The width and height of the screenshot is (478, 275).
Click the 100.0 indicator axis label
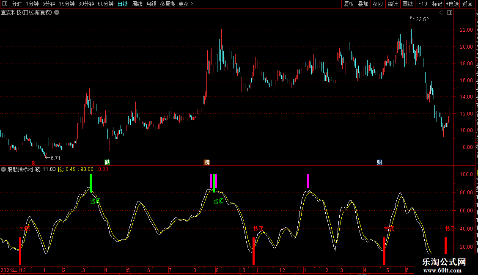[x=467, y=174]
